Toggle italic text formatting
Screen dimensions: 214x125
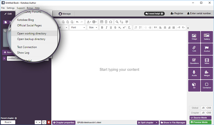[106, 27]
